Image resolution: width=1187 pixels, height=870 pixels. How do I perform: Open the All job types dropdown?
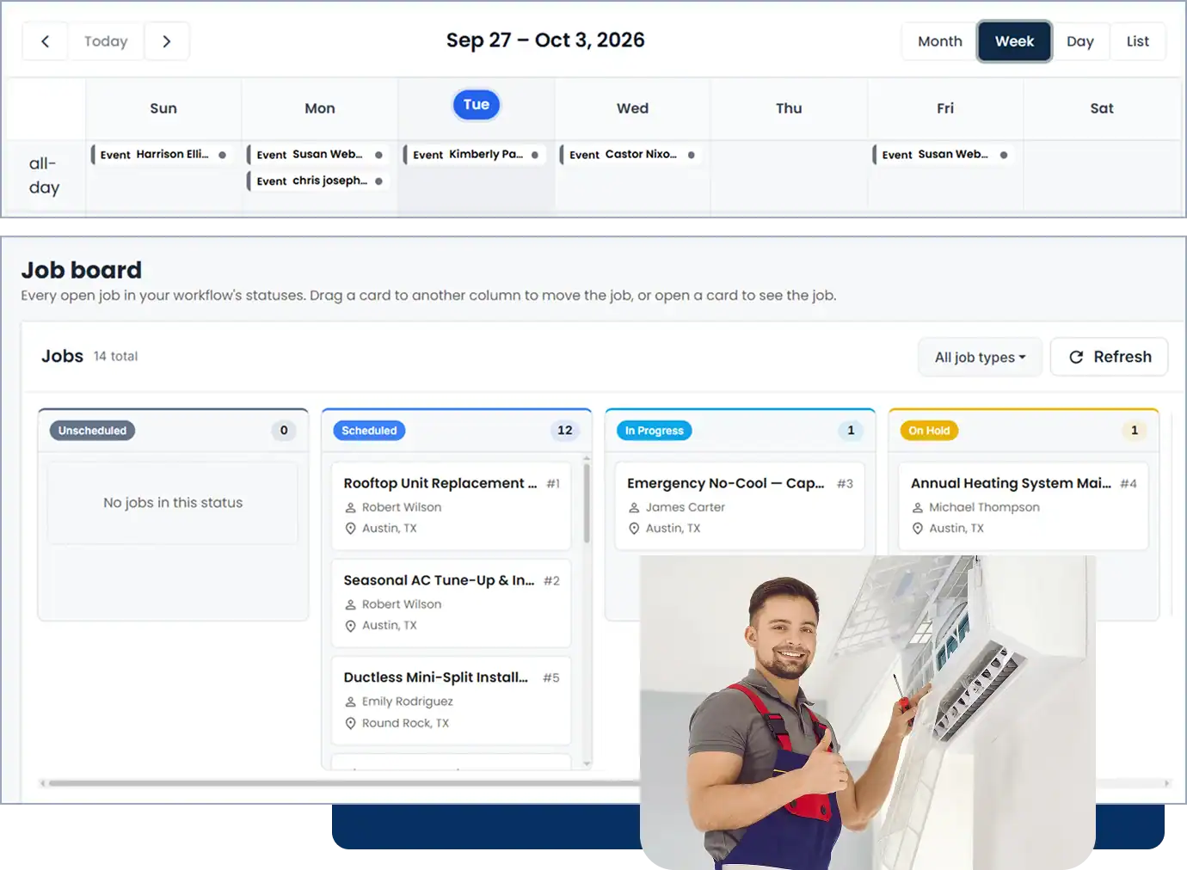[980, 357]
